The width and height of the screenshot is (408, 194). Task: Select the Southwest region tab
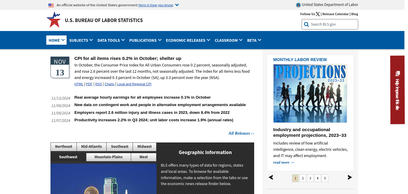(68, 157)
